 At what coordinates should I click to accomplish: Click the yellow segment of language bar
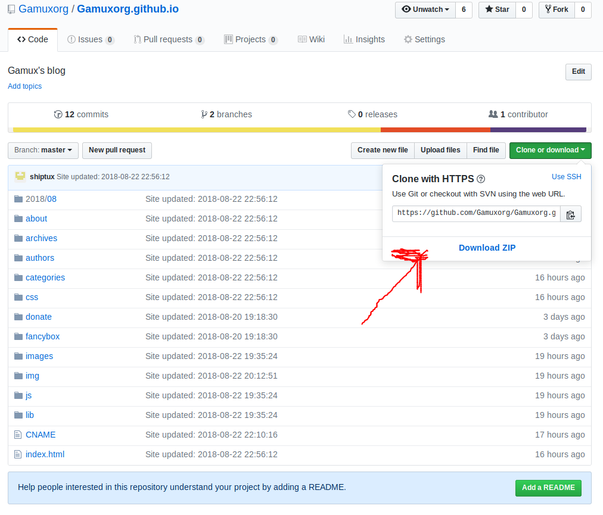197,130
